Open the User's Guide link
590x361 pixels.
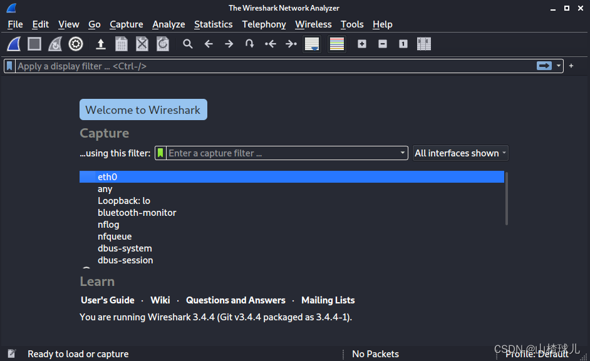tap(108, 300)
